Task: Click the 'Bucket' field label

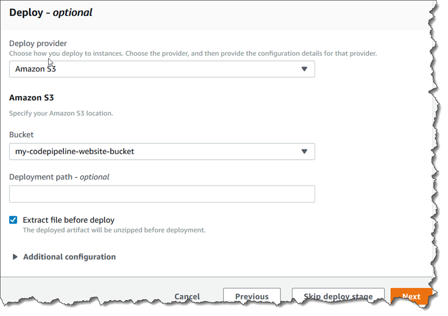Action: click(21, 135)
